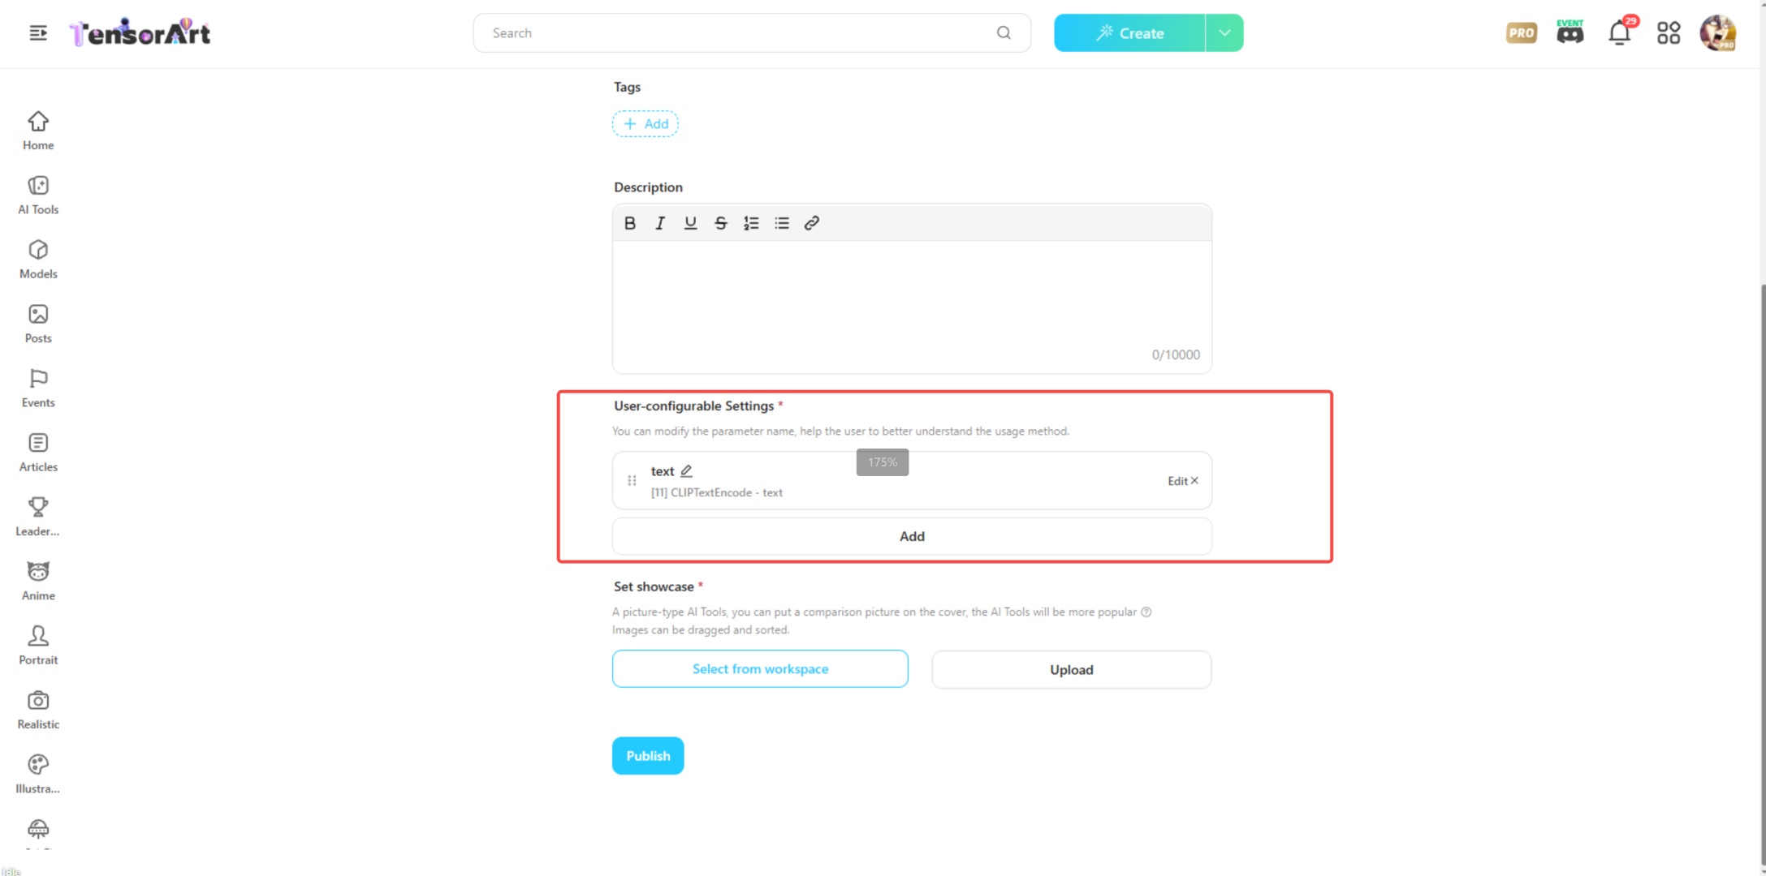The width and height of the screenshot is (1766, 876).
Task: Collapse the sidebar with hamburger icon
Action: 38,33
